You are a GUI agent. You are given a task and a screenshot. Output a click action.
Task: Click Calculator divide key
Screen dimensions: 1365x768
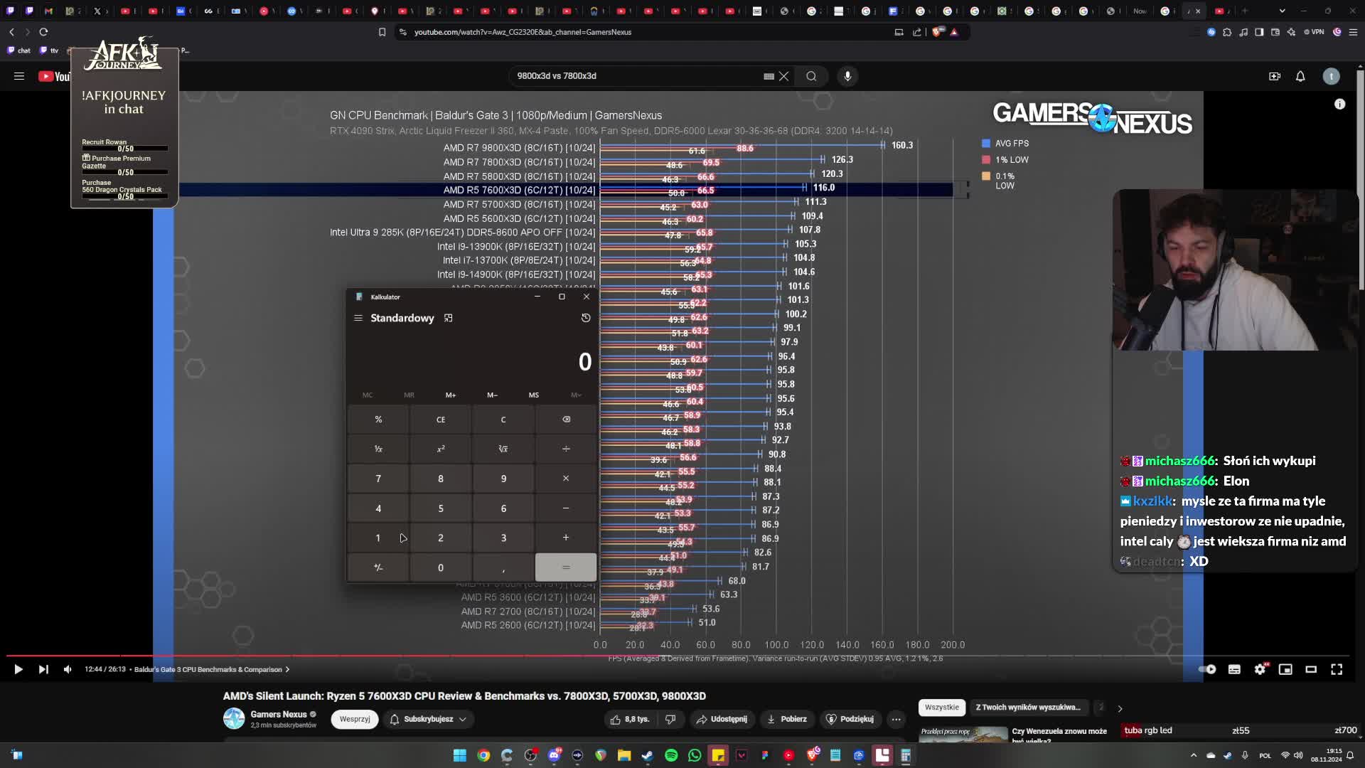tap(566, 449)
